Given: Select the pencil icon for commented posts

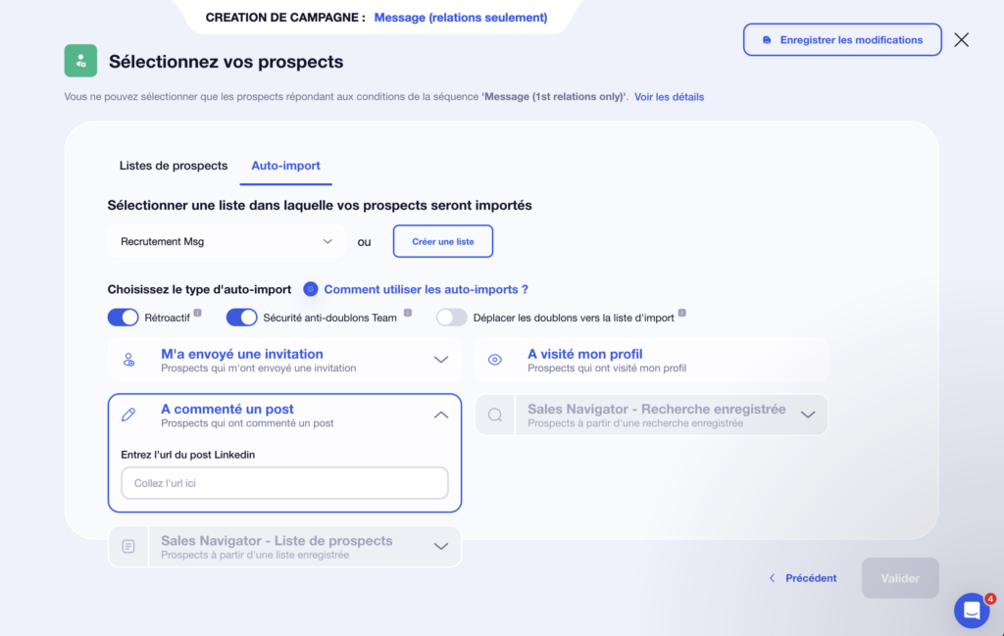Looking at the screenshot, I should click(x=128, y=415).
